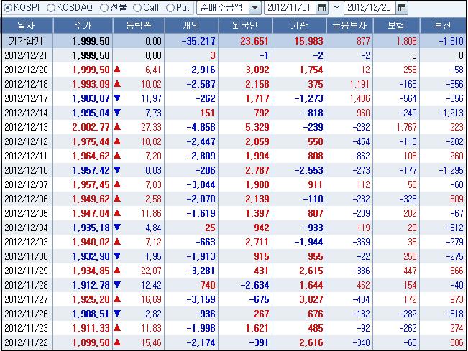Click the up arrow in 2012/11/29 row
Image resolution: width=468 pixels, height=351 pixels.
click(x=117, y=271)
